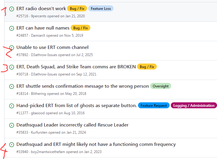This screenshot has width=217, height=159.
Task: Click date text "Jan 21, 2024"
Action: point(76,132)
